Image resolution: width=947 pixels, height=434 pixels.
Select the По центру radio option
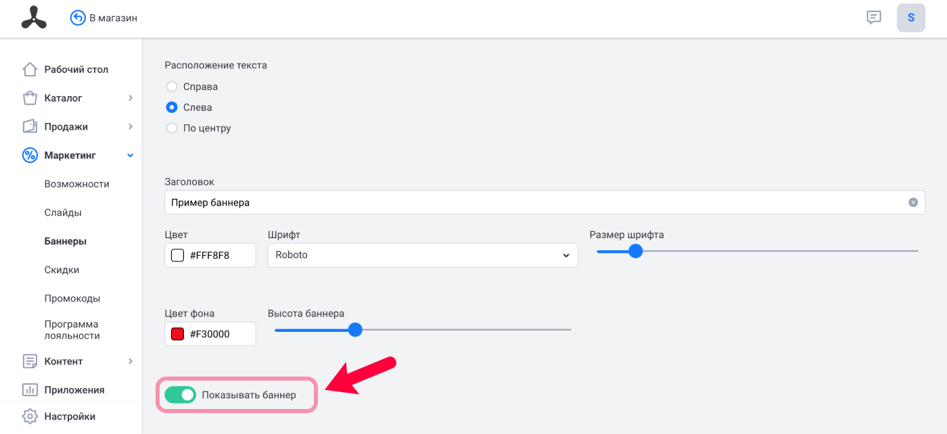click(x=172, y=128)
